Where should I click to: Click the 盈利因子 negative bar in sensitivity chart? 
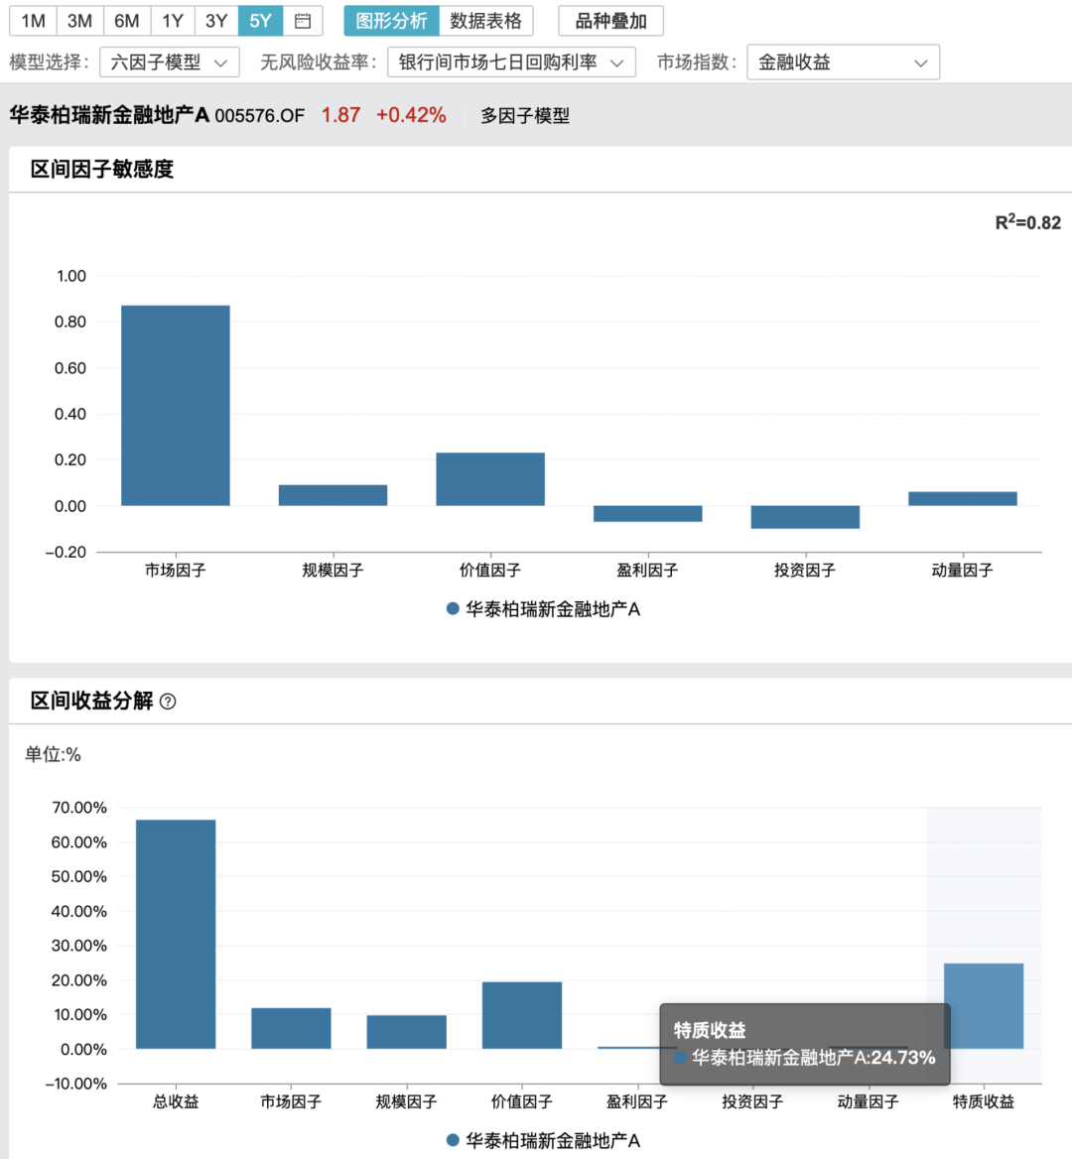647,514
